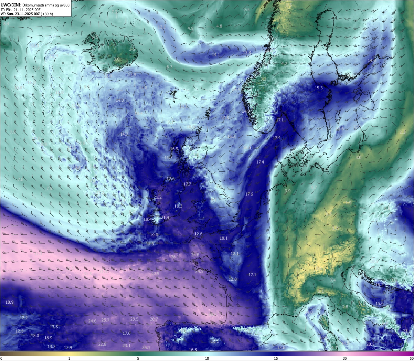Select the 16.9 value near Scotland
Viewport: 414px width, 361px height.
(x=174, y=149)
